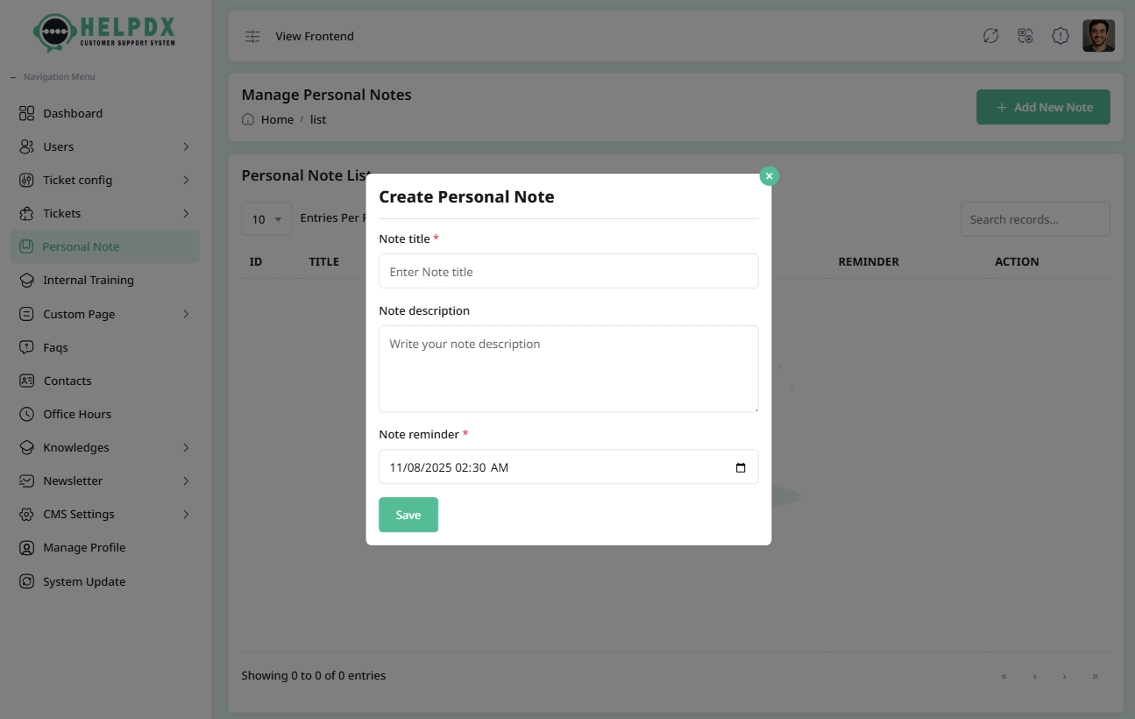Click the Contacts icon in the navigation menu
This screenshot has width=1135, height=719.
(x=27, y=380)
